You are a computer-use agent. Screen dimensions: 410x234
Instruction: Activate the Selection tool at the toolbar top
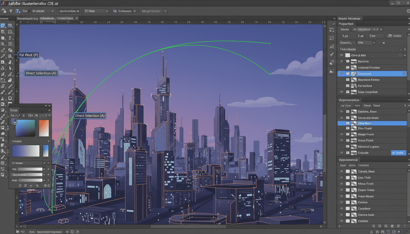4,26
